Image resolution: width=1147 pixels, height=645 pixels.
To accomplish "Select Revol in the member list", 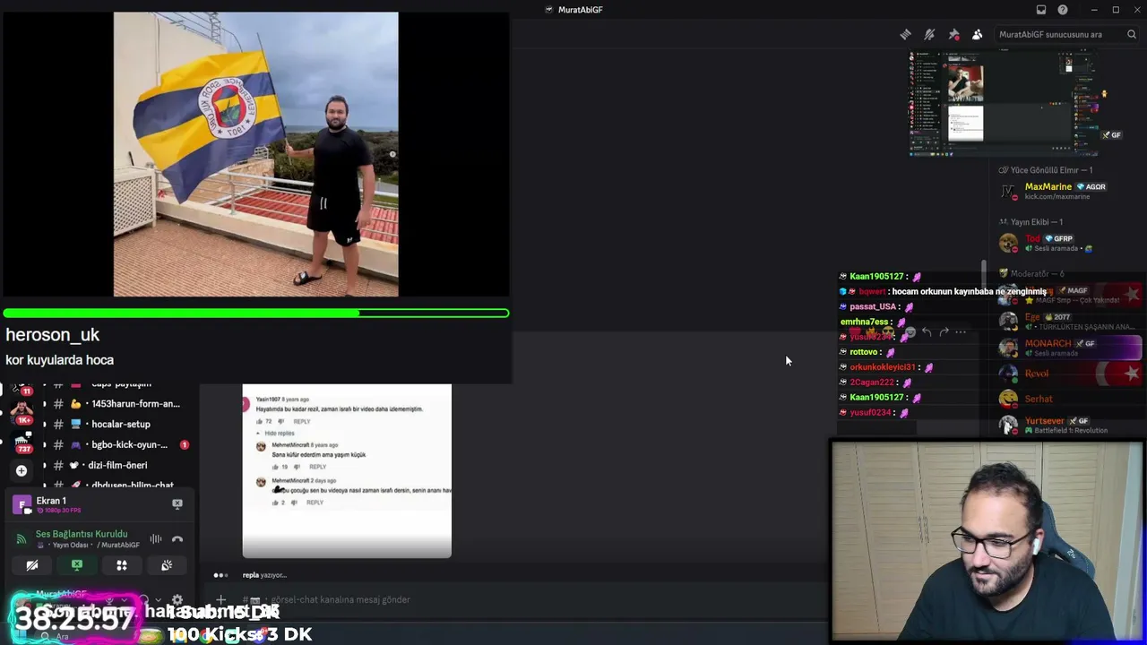I will [x=1069, y=374].
